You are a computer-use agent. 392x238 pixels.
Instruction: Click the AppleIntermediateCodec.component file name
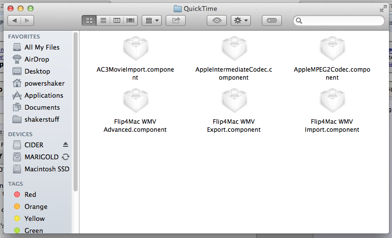coord(234,73)
